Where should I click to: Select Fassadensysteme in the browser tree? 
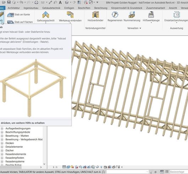point(15,162)
